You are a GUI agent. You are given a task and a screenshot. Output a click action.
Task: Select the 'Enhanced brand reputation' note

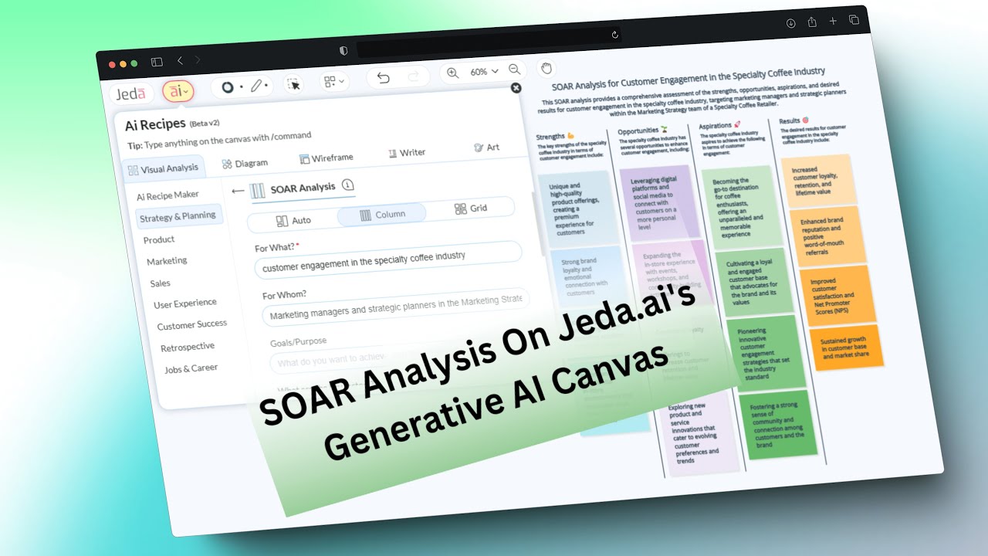pos(827,235)
